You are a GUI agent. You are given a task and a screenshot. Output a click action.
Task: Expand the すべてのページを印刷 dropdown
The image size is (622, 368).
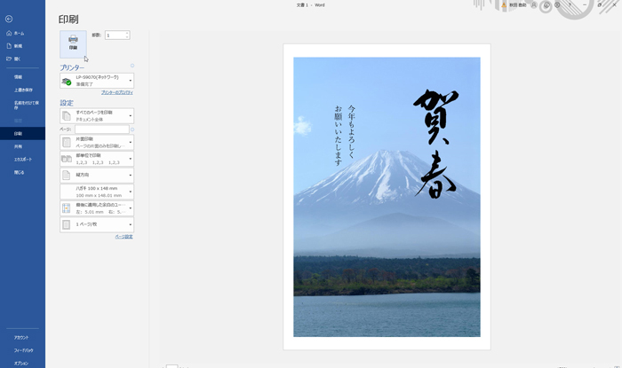pos(130,116)
